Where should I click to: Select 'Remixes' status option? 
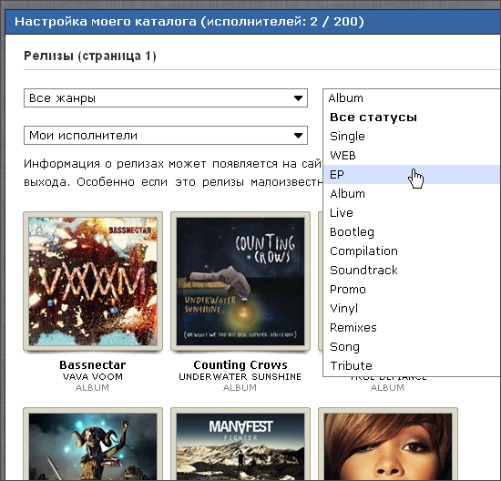coord(412,328)
